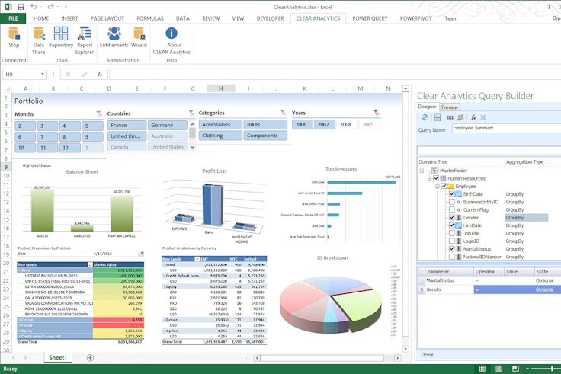The height and width of the screenshot is (374, 561).
Task: Uncheck the Gender field checkbox
Action: click(x=452, y=217)
